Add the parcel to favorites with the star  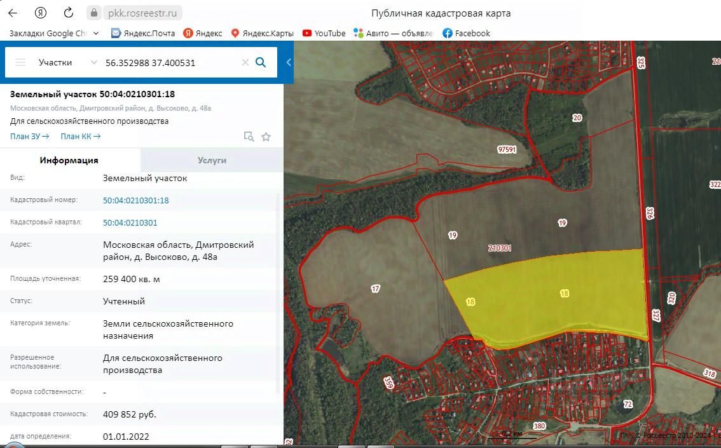point(266,137)
